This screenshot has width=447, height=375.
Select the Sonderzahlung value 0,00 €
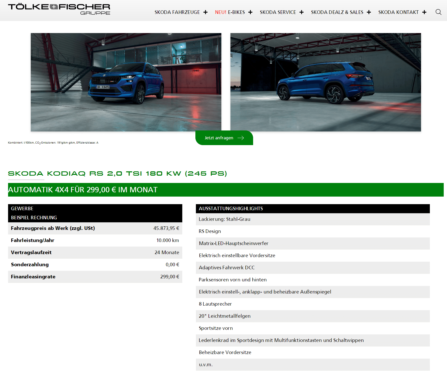172,264
